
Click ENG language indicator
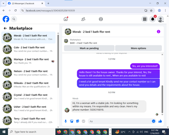click(x=146, y=132)
